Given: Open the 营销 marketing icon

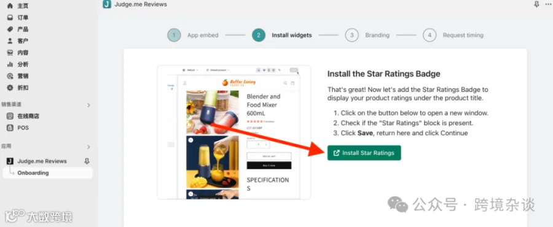Looking at the screenshot, I should (10, 76).
